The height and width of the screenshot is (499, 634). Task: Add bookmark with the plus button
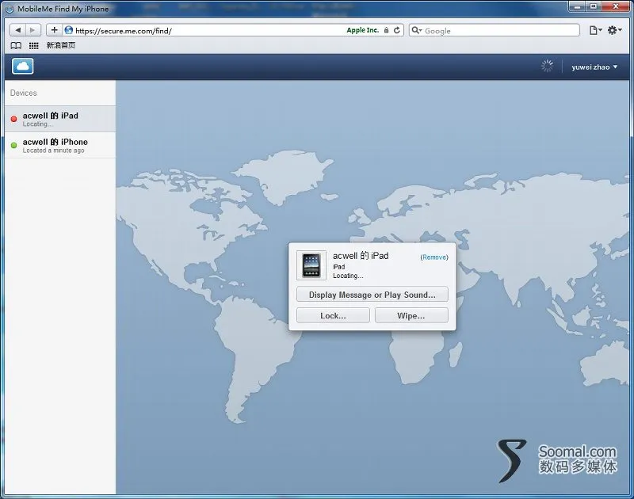(54, 30)
